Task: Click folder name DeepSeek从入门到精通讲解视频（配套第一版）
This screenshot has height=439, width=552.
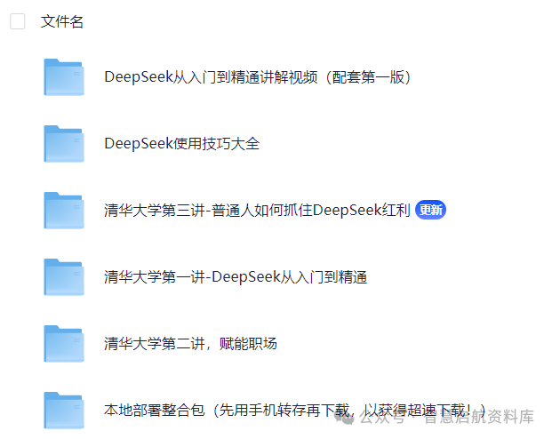Action: coord(258,77)
